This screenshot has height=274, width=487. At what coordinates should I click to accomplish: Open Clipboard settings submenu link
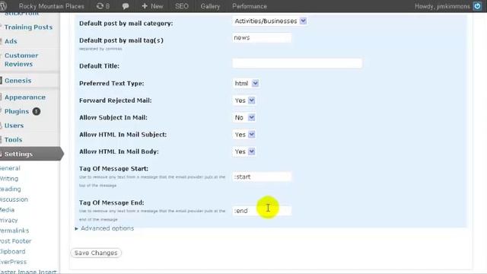(x=12, y=251)
